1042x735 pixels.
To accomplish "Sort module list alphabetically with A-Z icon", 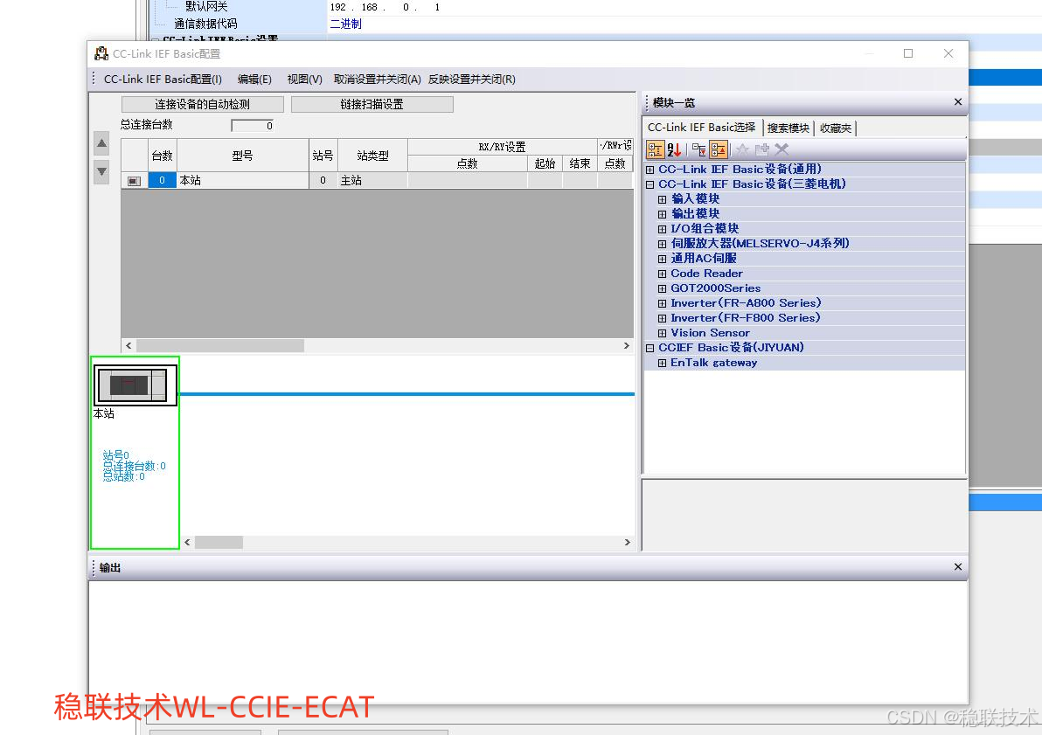I will coord(674,149).
